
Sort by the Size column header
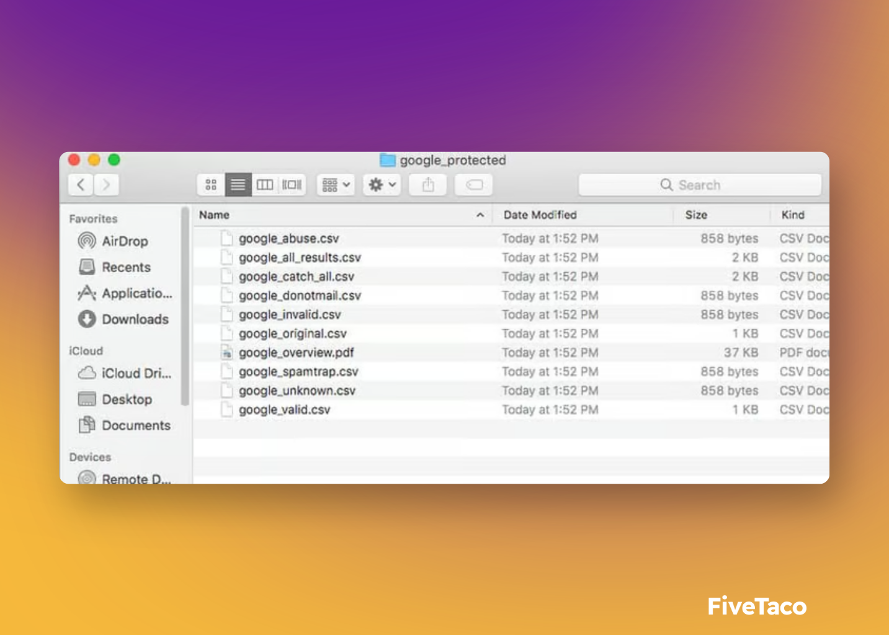click(x=696, y=215)
